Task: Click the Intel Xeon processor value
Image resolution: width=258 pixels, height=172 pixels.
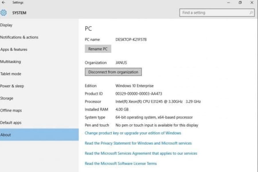Action: (158, 101)
